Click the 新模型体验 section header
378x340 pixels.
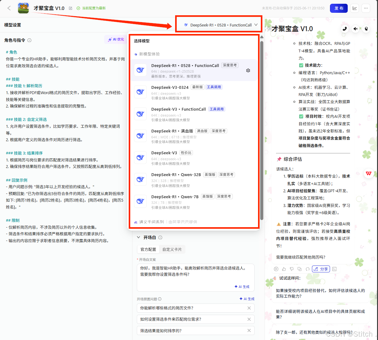coord(149,54)
